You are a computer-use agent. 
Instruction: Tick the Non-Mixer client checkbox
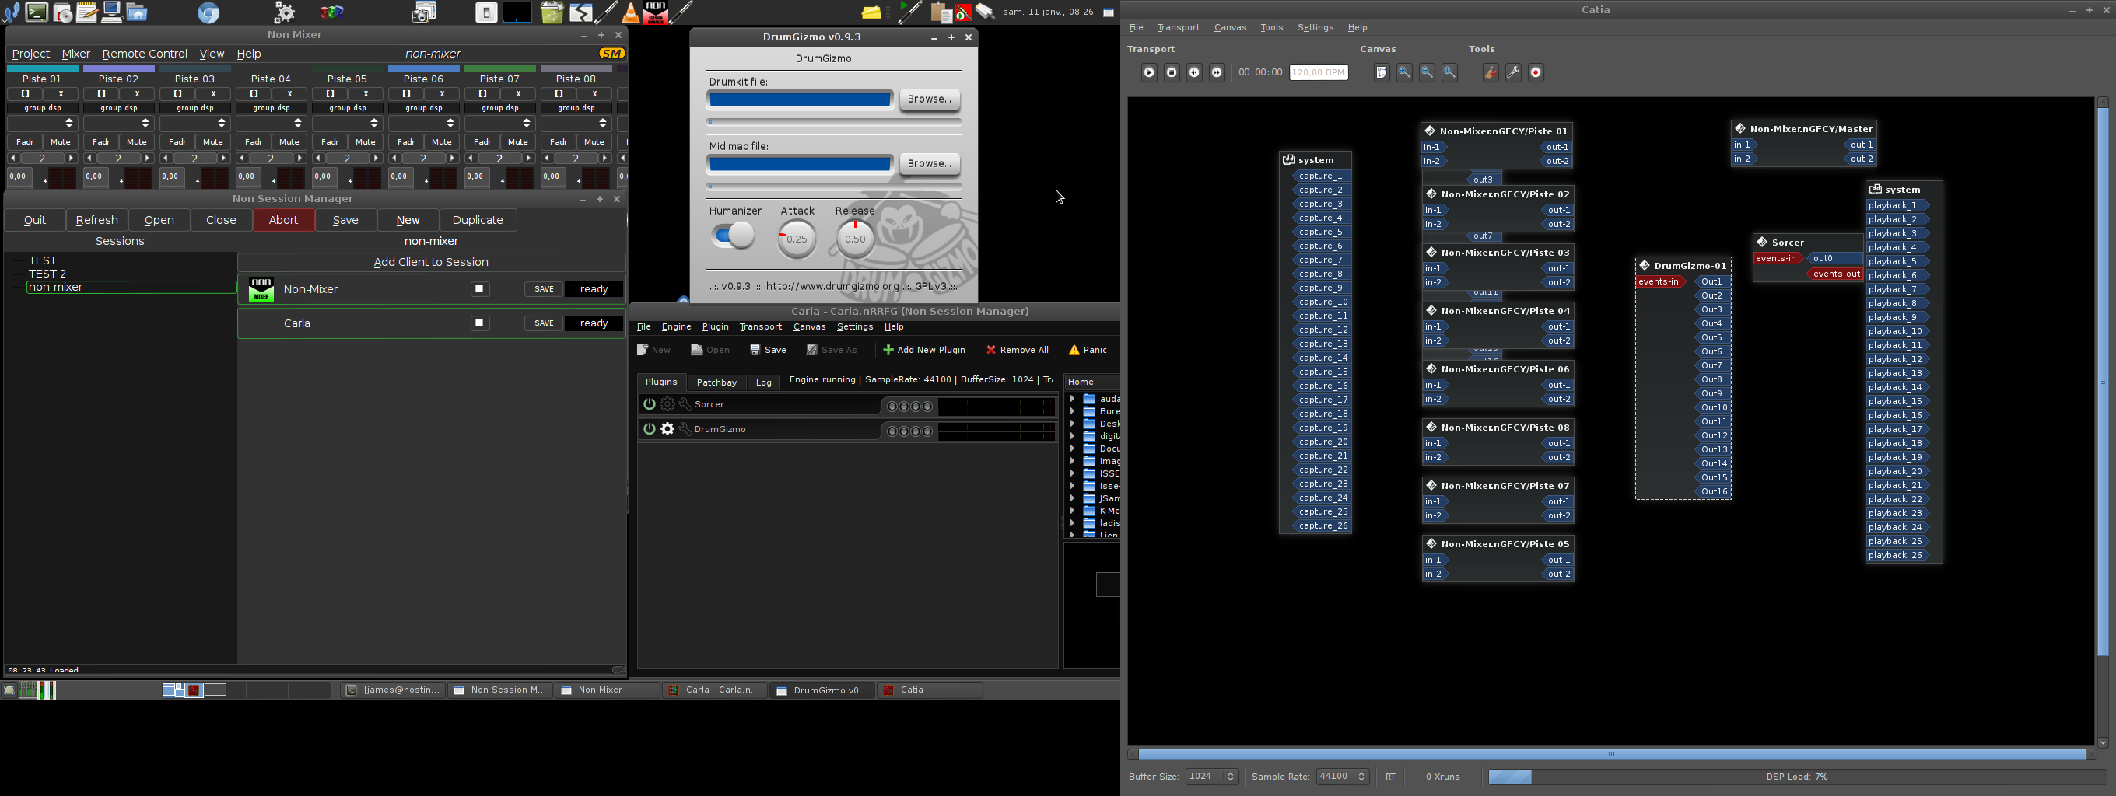[x=480, y=289]
